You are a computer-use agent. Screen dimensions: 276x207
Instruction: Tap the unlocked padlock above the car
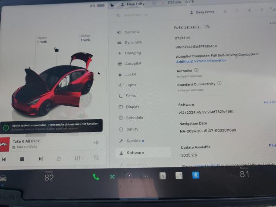tap(56, 50)
